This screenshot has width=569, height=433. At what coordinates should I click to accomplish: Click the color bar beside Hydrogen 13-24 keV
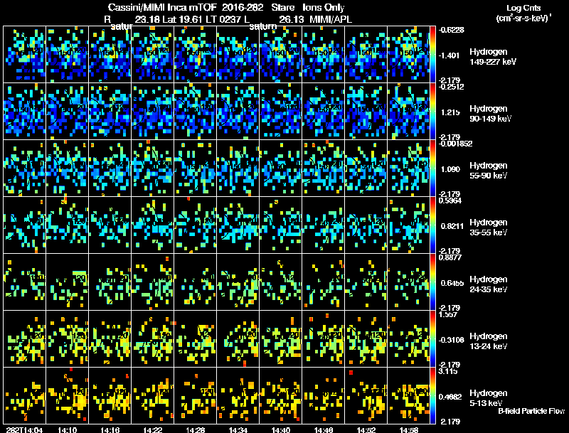[432, 339]
